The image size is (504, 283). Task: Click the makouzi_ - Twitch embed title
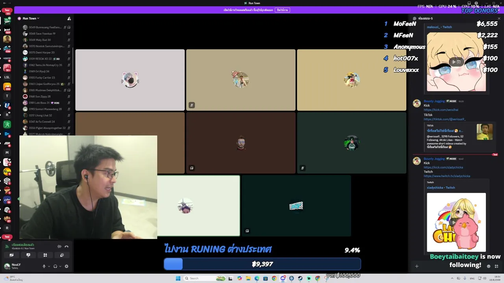tap(439, 27)
